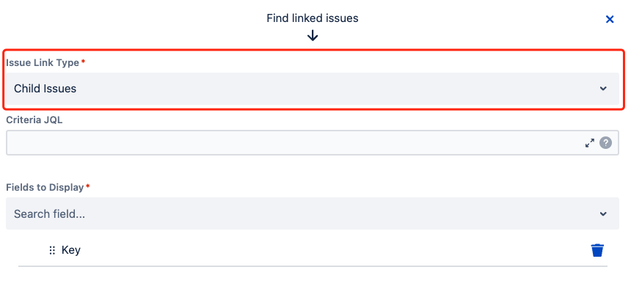The image size is (631, 289).
Task: Click the red asterisk by Fields to Display
Action: pos(88,186)
